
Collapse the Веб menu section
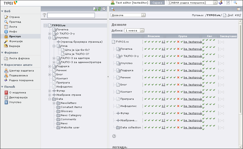click(x=2, y=11)
